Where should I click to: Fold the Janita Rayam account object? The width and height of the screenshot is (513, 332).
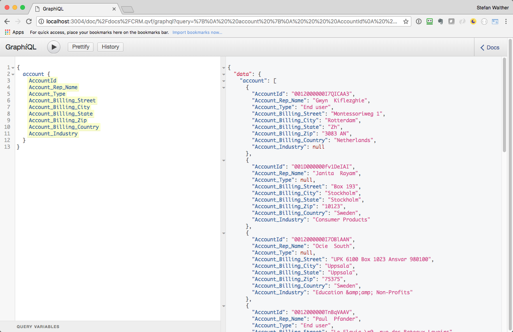224,160
